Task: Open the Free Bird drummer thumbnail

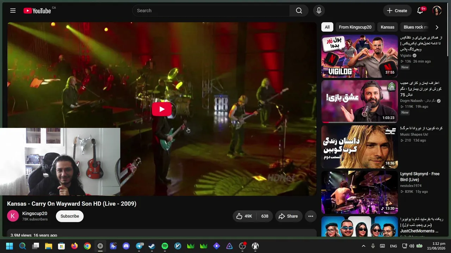Action: (x=359, y=192)
